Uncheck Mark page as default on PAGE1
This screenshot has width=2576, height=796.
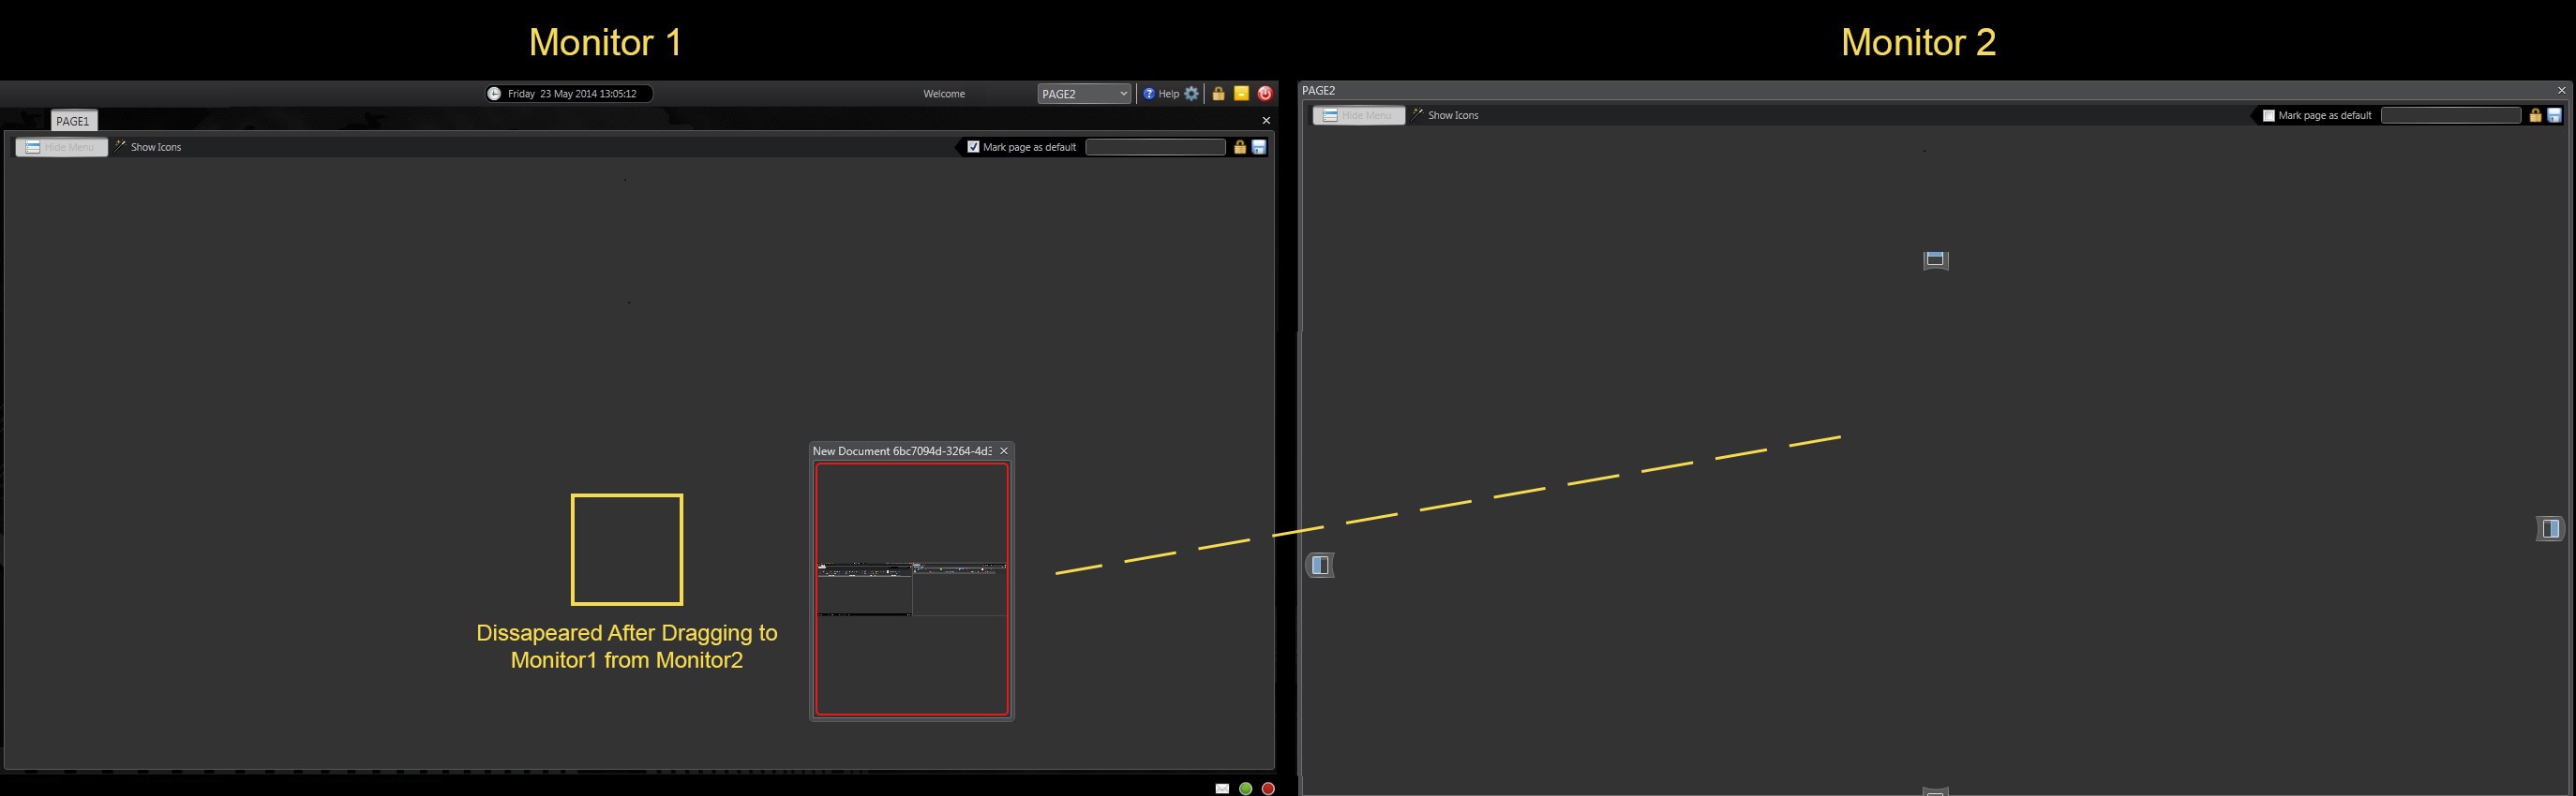(x=973, y=147)
